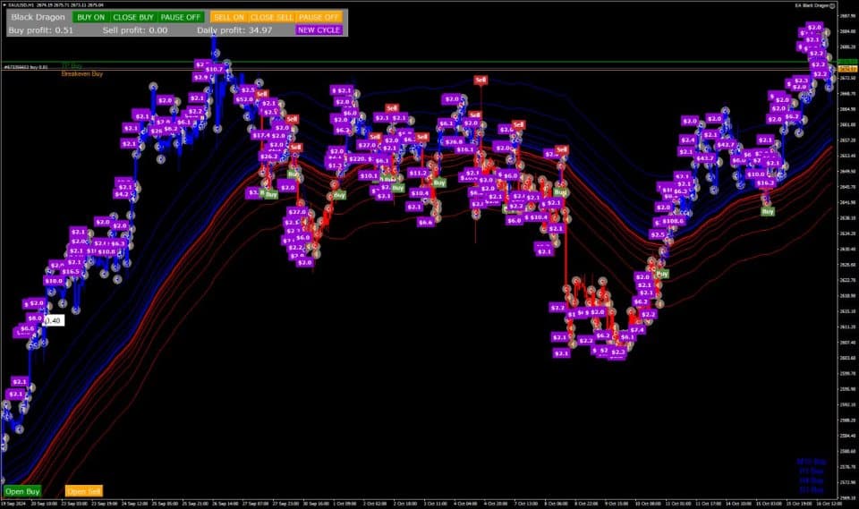
Task: Toggle the green BUY ON switch
Action: pyautogui.click(x=91, y=17)
